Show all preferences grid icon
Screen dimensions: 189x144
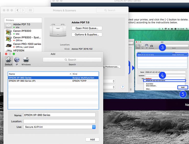[x=30, y=10]
